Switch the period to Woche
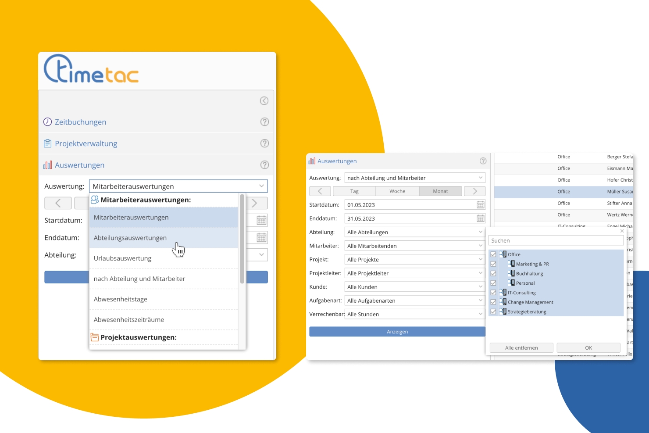649x433 pixels. (397, 191)
